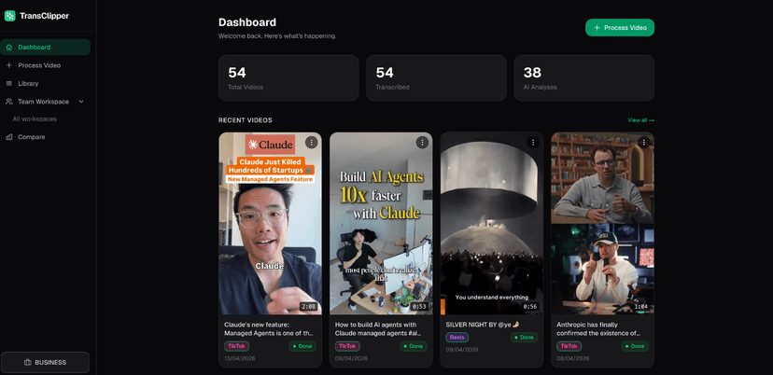Click the Team Workspace people icon

(9, 102)
